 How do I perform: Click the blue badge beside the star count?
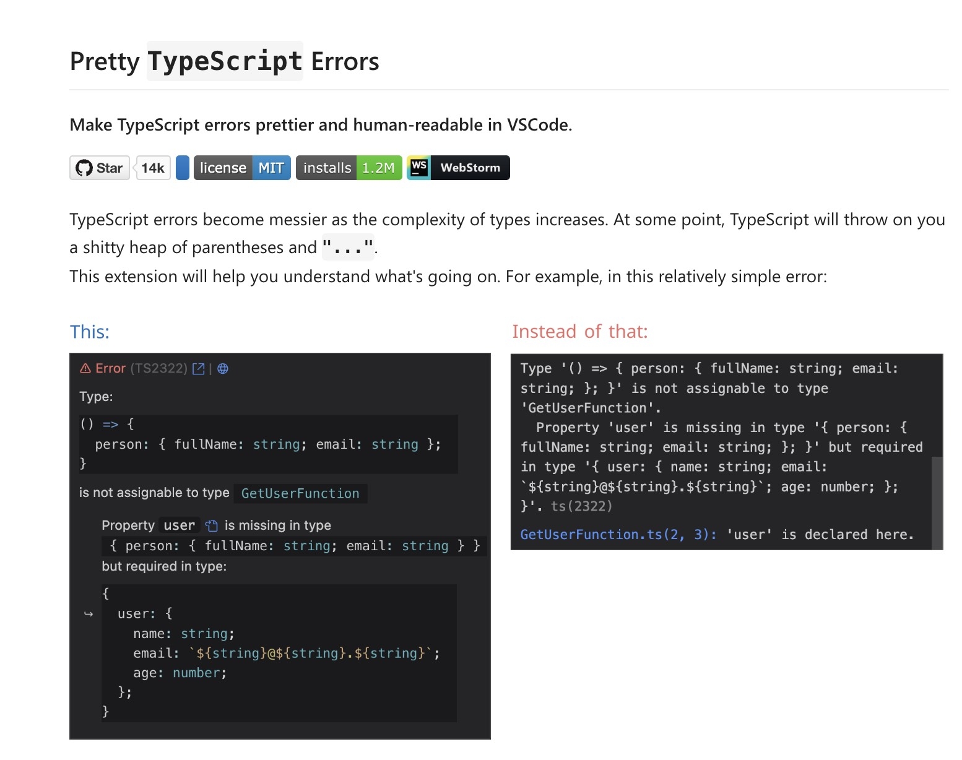[x=183, y=168]
